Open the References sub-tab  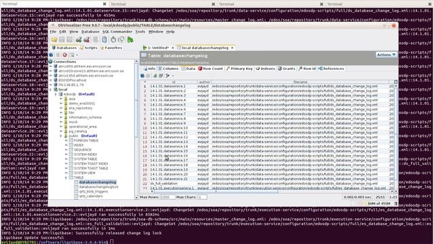pos(331,68)
